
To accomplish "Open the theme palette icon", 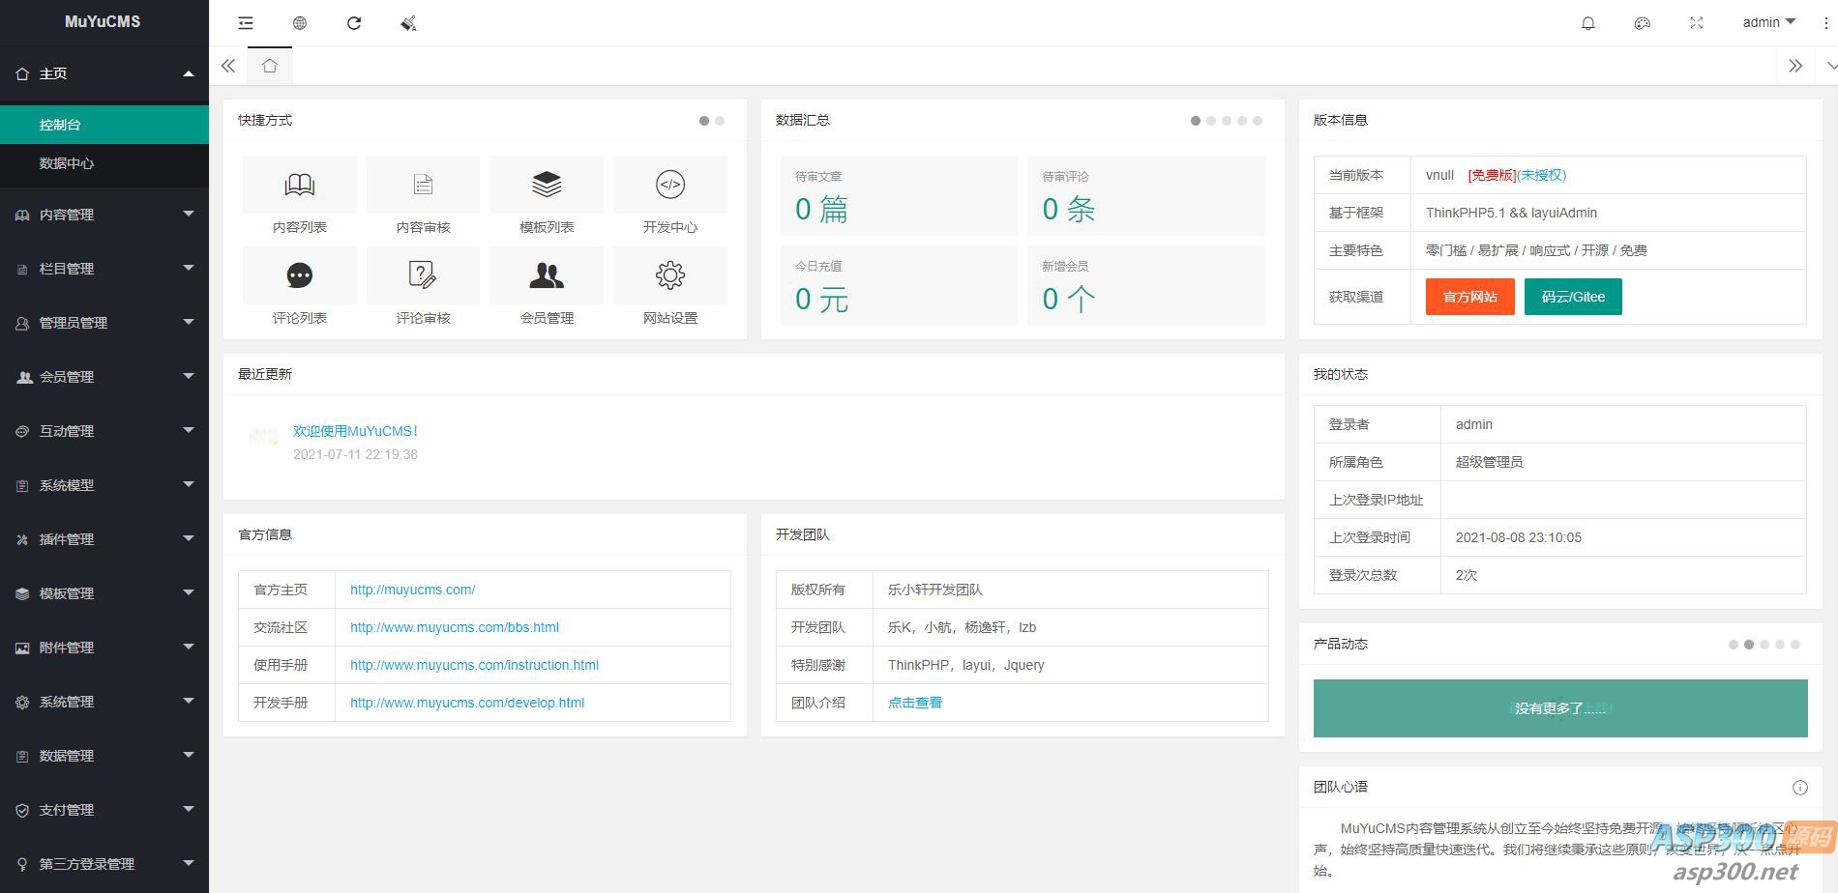I will [1642, 23].
